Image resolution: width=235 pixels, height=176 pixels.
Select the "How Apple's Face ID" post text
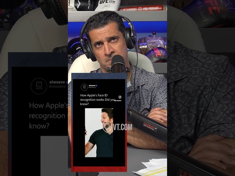98,99
